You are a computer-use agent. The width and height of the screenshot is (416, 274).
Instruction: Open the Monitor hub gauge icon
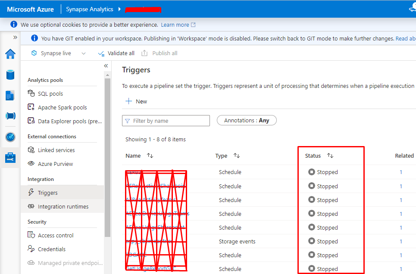pos(10,137)
